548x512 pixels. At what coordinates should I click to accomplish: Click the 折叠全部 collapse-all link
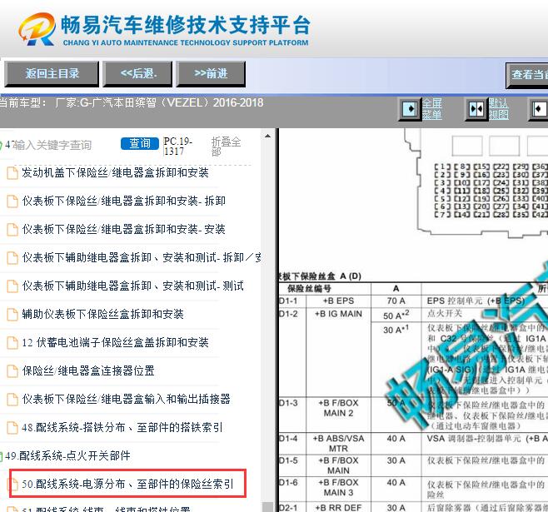pyautogui.click(x=226, y=147)
